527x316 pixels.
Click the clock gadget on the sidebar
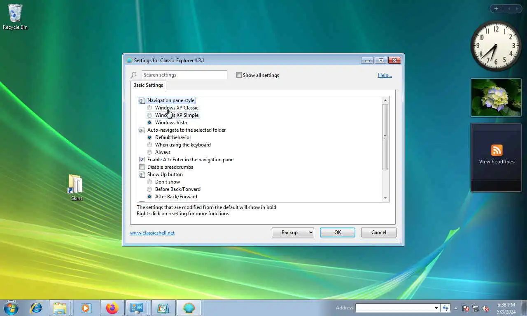click(496, 46)
